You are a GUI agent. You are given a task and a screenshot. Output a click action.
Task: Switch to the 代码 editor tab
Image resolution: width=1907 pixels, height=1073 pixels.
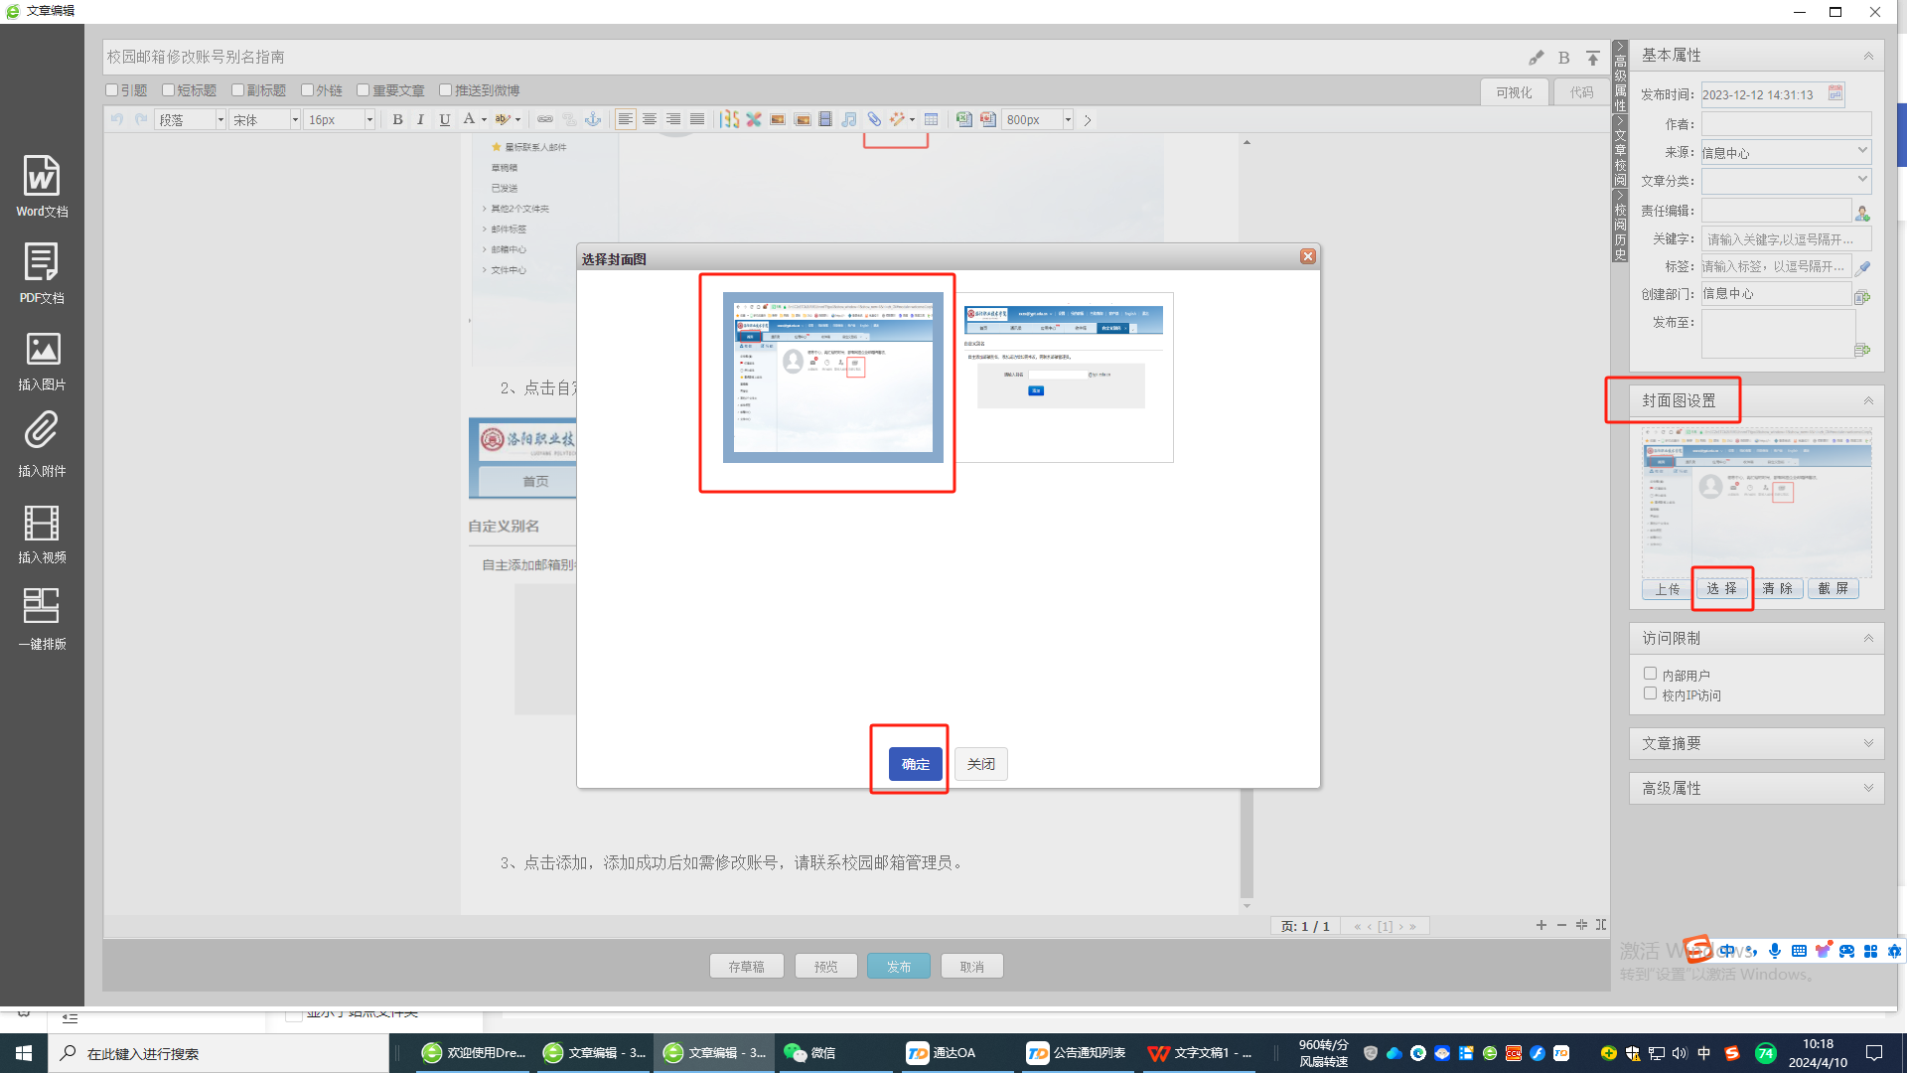pos(1581,92)
